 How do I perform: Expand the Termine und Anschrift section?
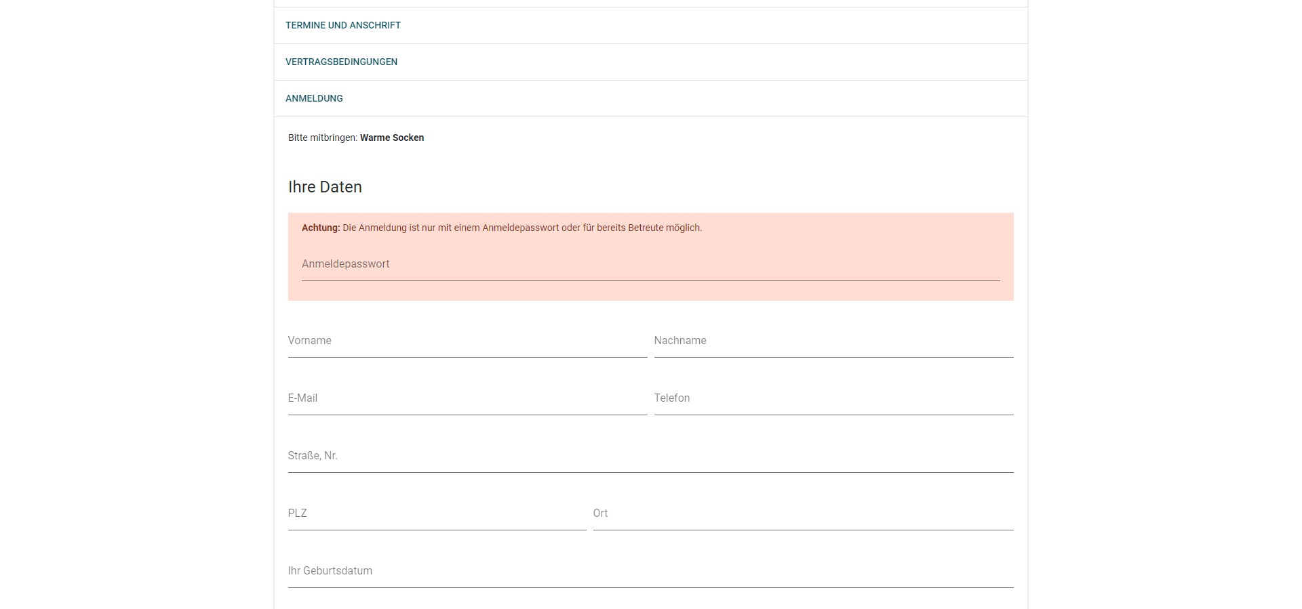650,26
